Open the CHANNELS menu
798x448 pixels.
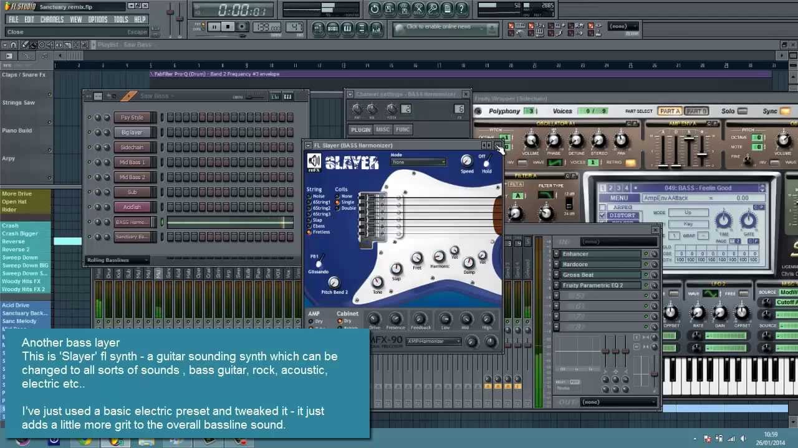(x=52, y=19)
